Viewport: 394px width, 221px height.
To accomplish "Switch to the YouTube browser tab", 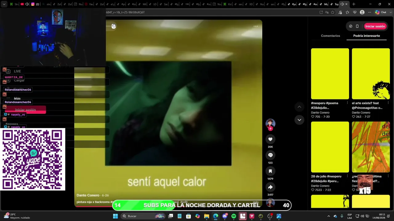I will [24, 4].
